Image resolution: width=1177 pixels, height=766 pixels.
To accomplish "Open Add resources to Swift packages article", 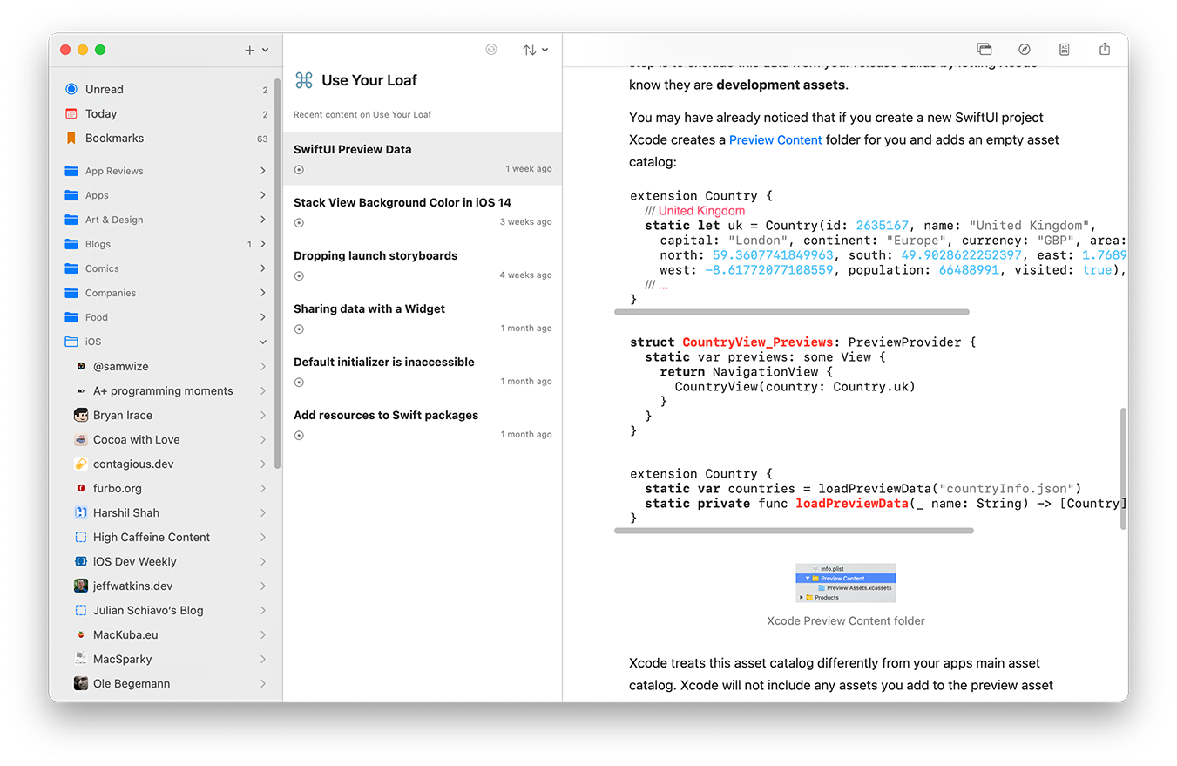I will [423, 424].
